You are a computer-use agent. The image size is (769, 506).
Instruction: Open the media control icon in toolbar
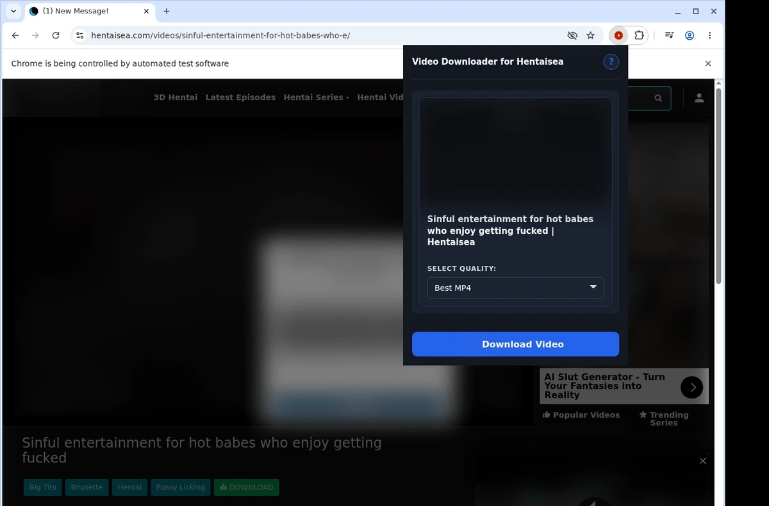point(669,36)
